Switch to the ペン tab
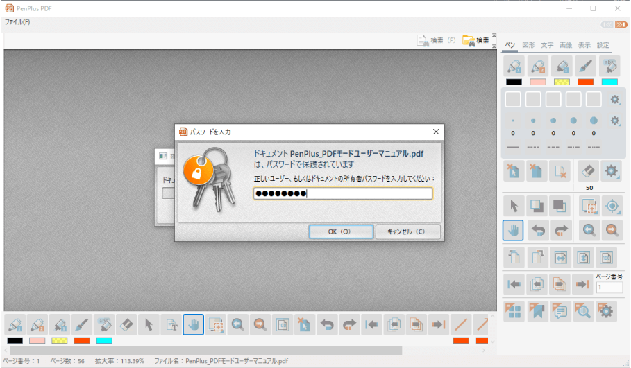This screenshot has width=631, height=368. (510, 45)
